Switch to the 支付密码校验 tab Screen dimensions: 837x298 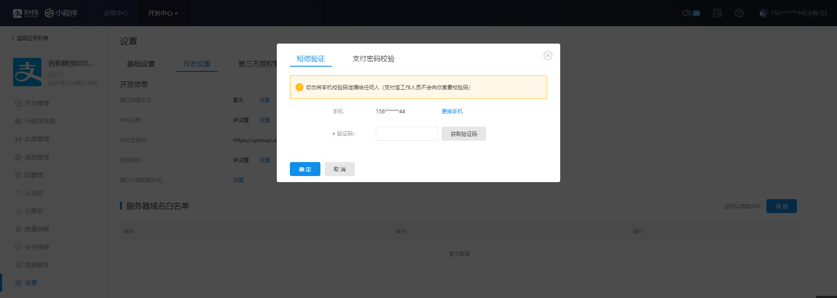373,58
